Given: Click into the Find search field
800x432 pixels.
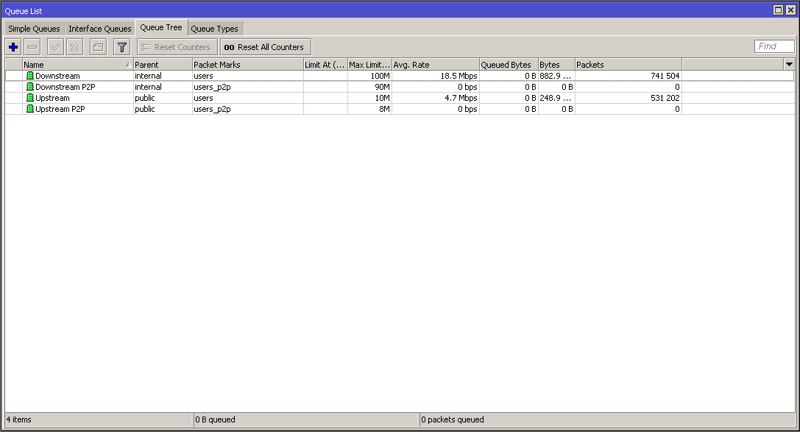Looking at the screenshot, I should click(x=774, y=46).
